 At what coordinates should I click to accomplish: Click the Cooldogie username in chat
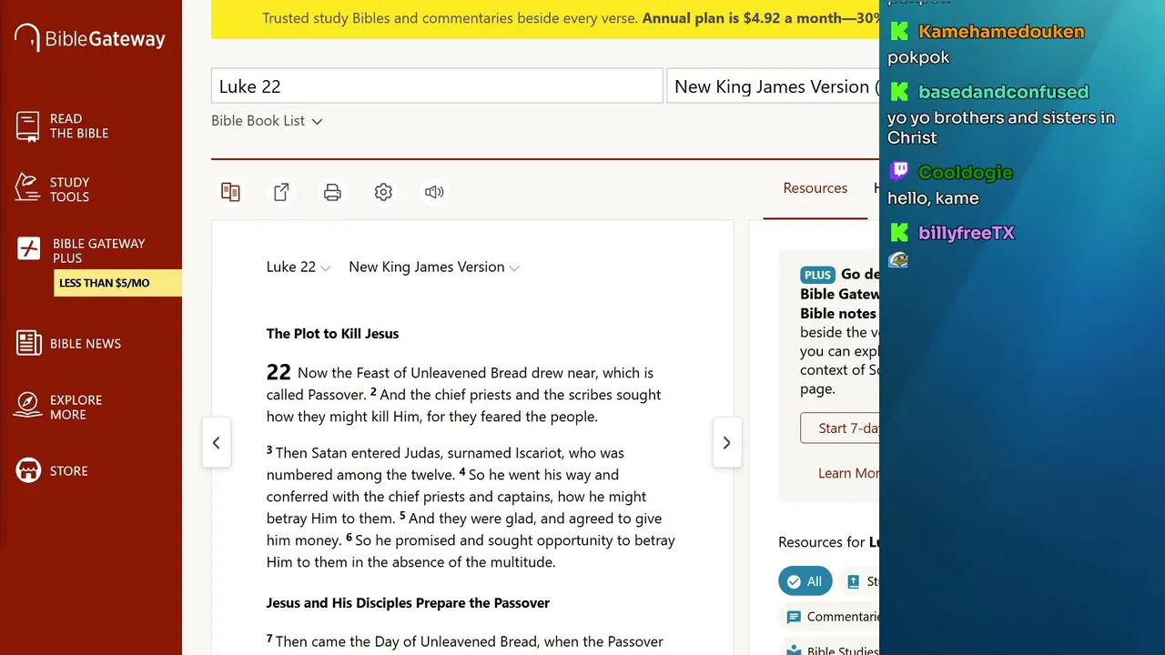click(965, 172)
